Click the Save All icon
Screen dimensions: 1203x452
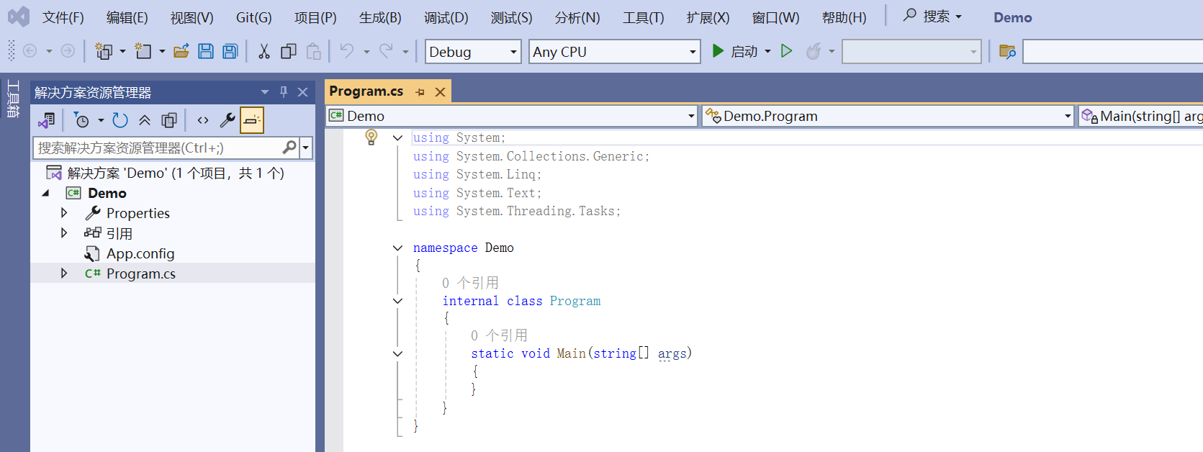230,51
